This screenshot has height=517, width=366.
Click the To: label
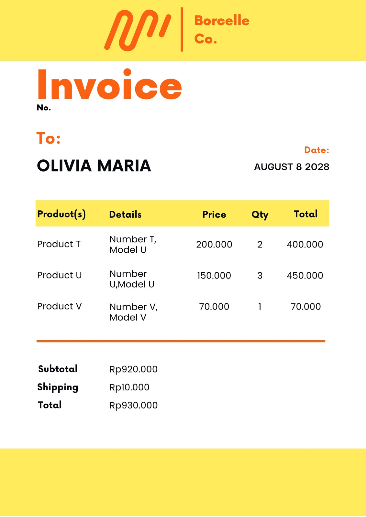49,138
